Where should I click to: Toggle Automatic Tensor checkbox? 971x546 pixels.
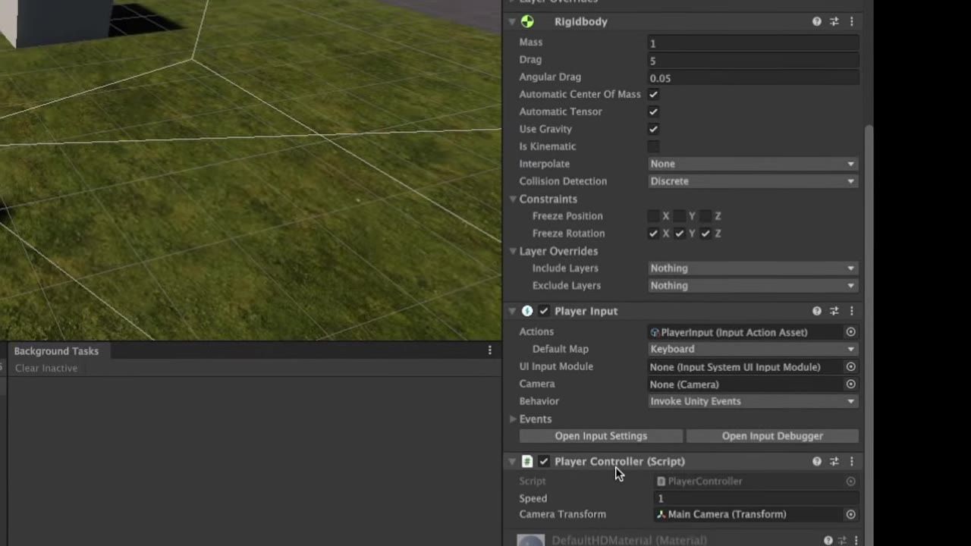coord(653,111)
